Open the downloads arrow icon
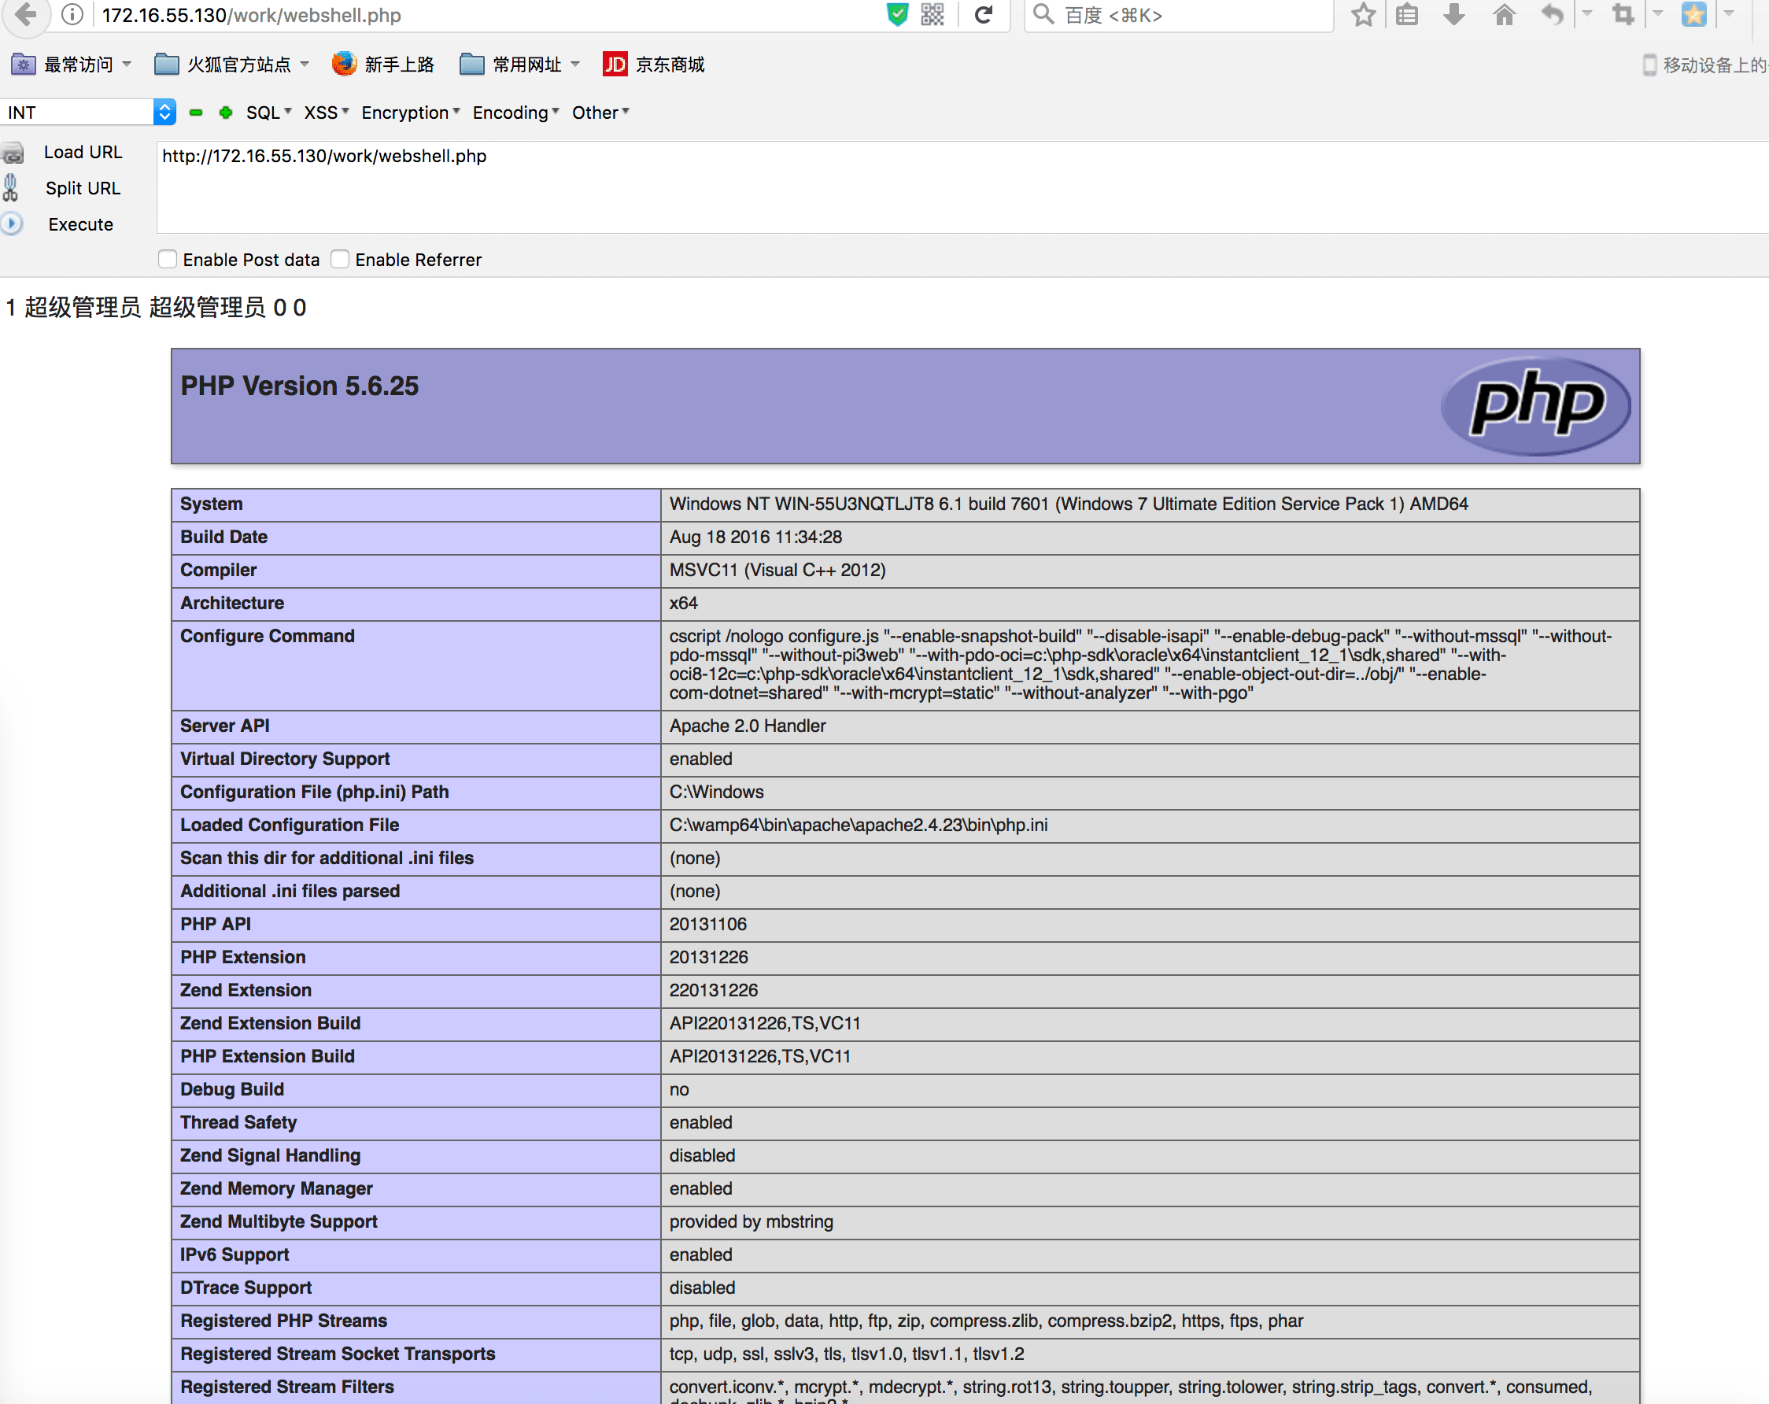 1454,14
